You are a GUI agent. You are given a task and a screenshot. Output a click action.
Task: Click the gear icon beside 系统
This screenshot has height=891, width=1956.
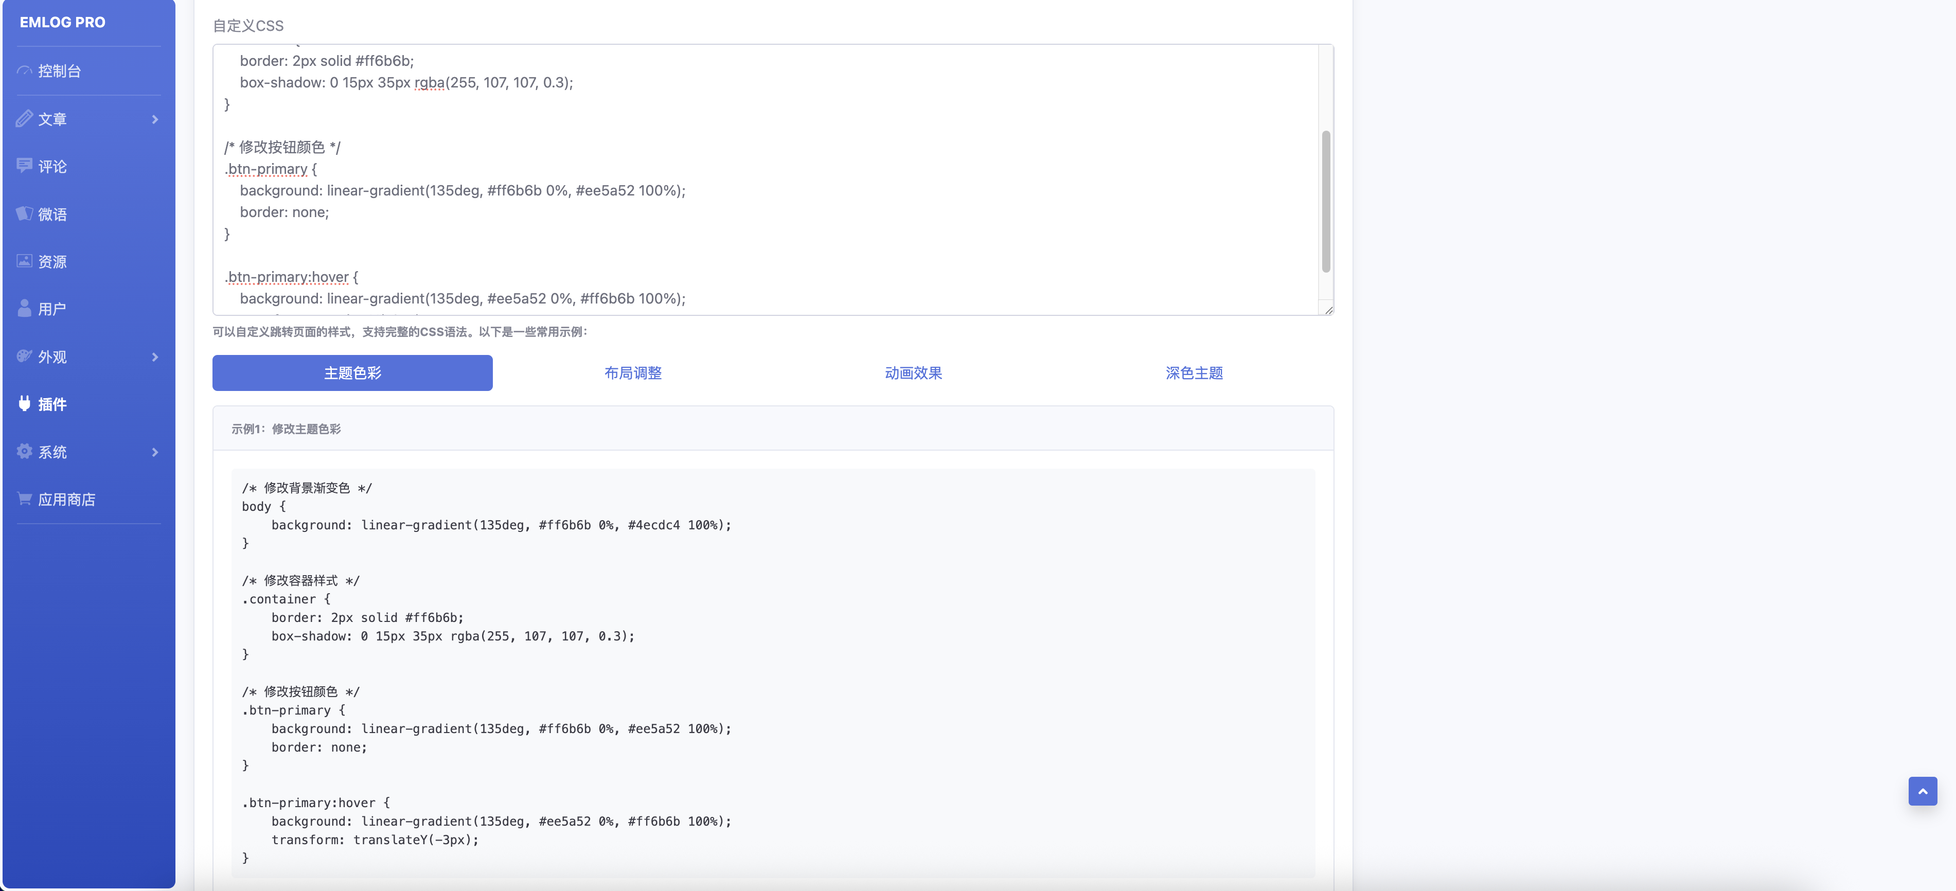tap(24, 451)
